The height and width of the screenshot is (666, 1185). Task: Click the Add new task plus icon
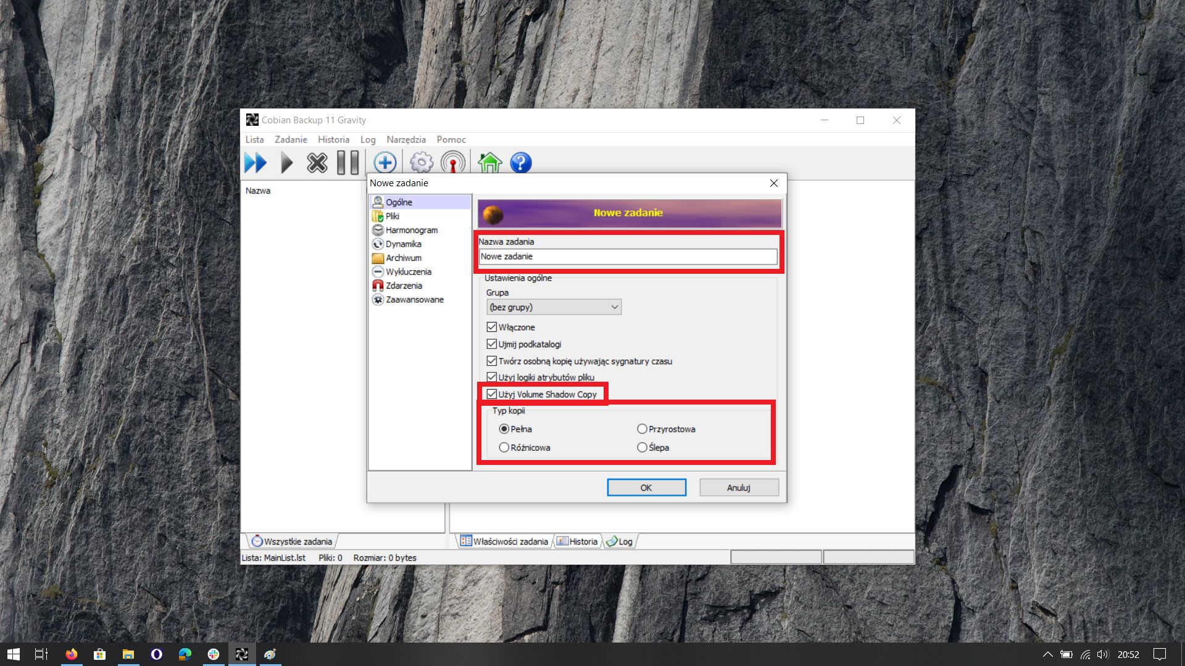tap(385, 163)
